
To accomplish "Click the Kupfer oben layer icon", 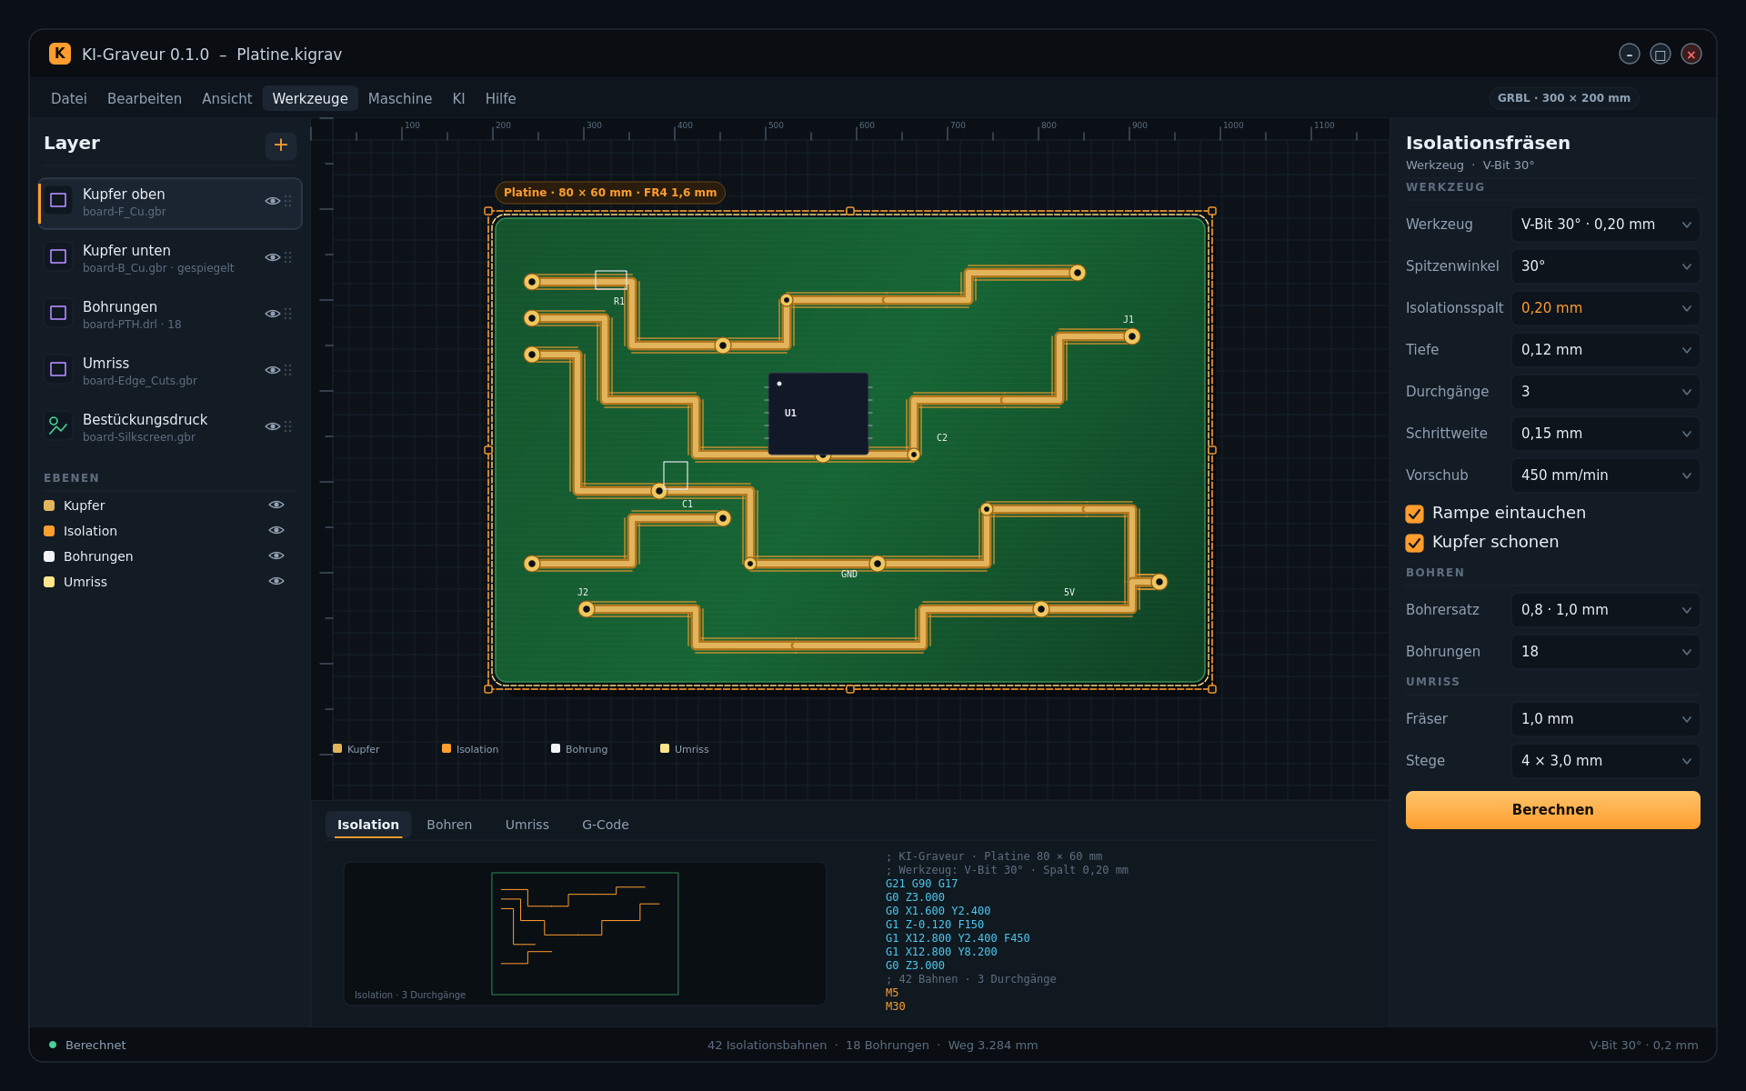I will 58,201.
